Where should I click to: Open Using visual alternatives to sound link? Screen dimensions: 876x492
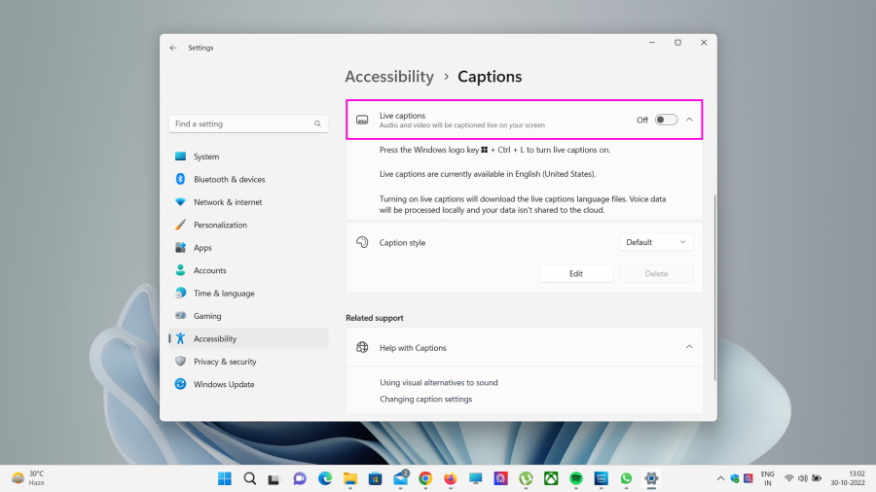(438, 383)
